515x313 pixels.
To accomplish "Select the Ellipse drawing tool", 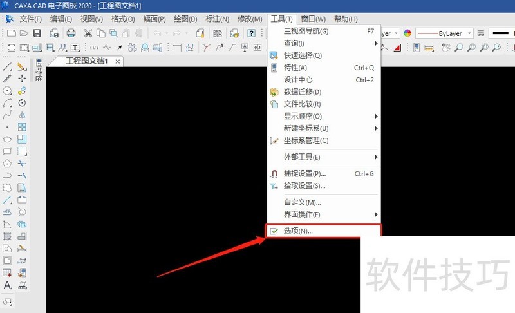I will click(x=7, y=139).
